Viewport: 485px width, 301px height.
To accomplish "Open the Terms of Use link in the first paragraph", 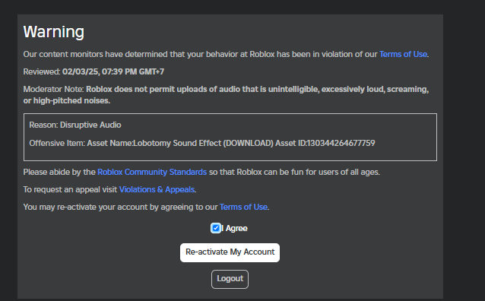I will tap(403, 55).
